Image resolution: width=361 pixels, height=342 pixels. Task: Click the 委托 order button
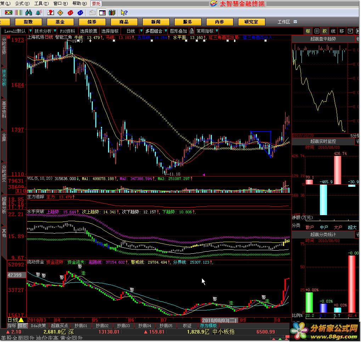(96, 4)
